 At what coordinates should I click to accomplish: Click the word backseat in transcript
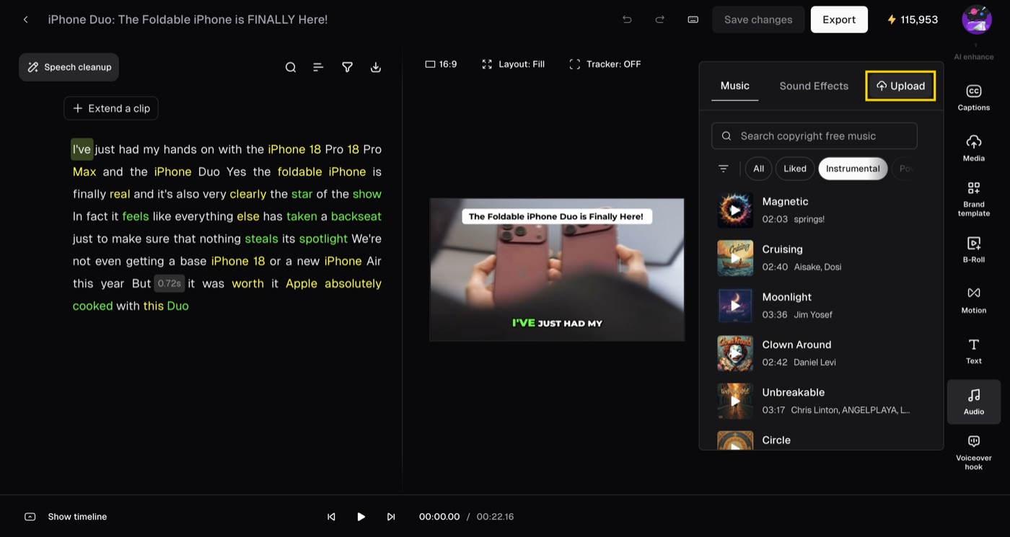(x=356, y=216)
